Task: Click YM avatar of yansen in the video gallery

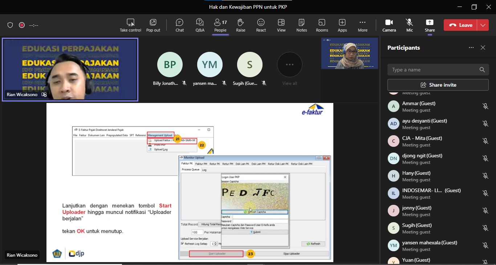Action: coord(210,65)
